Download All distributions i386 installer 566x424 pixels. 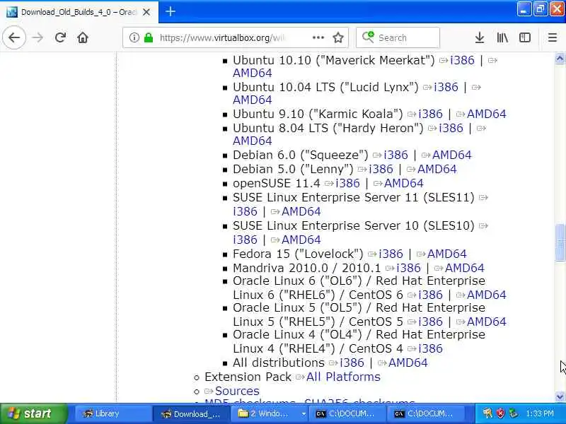pyautogui.click(x=352, y=363)
